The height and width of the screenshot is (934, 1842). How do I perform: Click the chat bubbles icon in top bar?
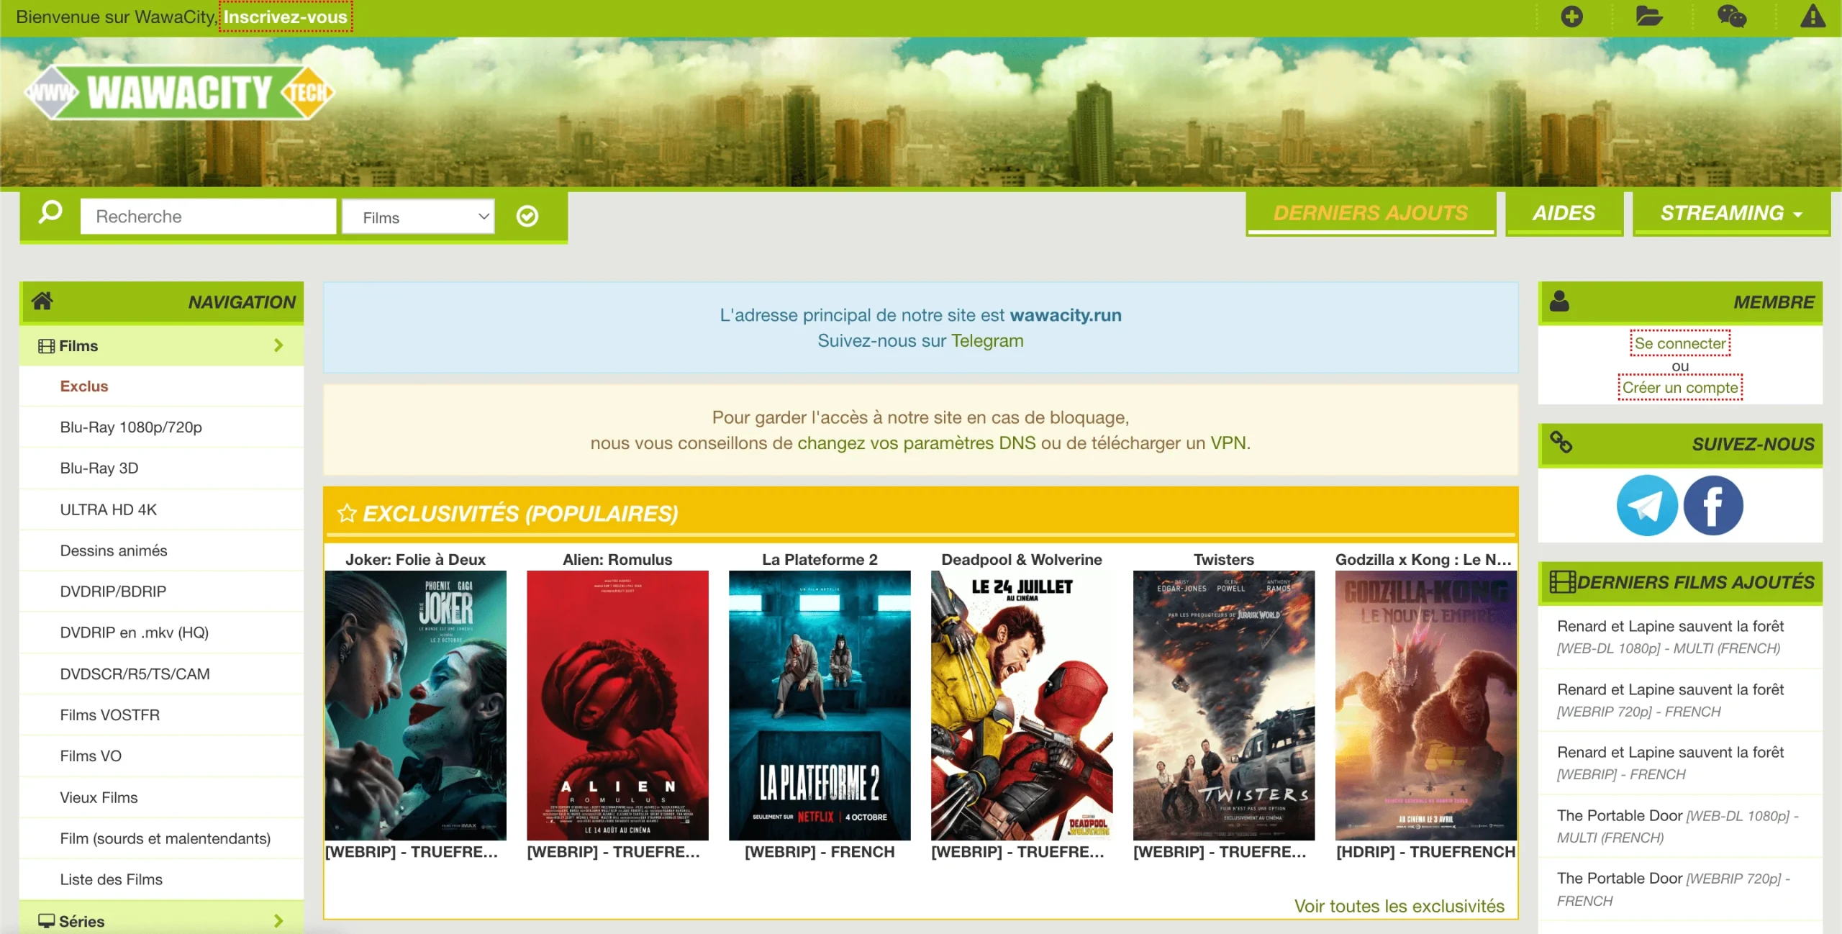(1731, 17)
